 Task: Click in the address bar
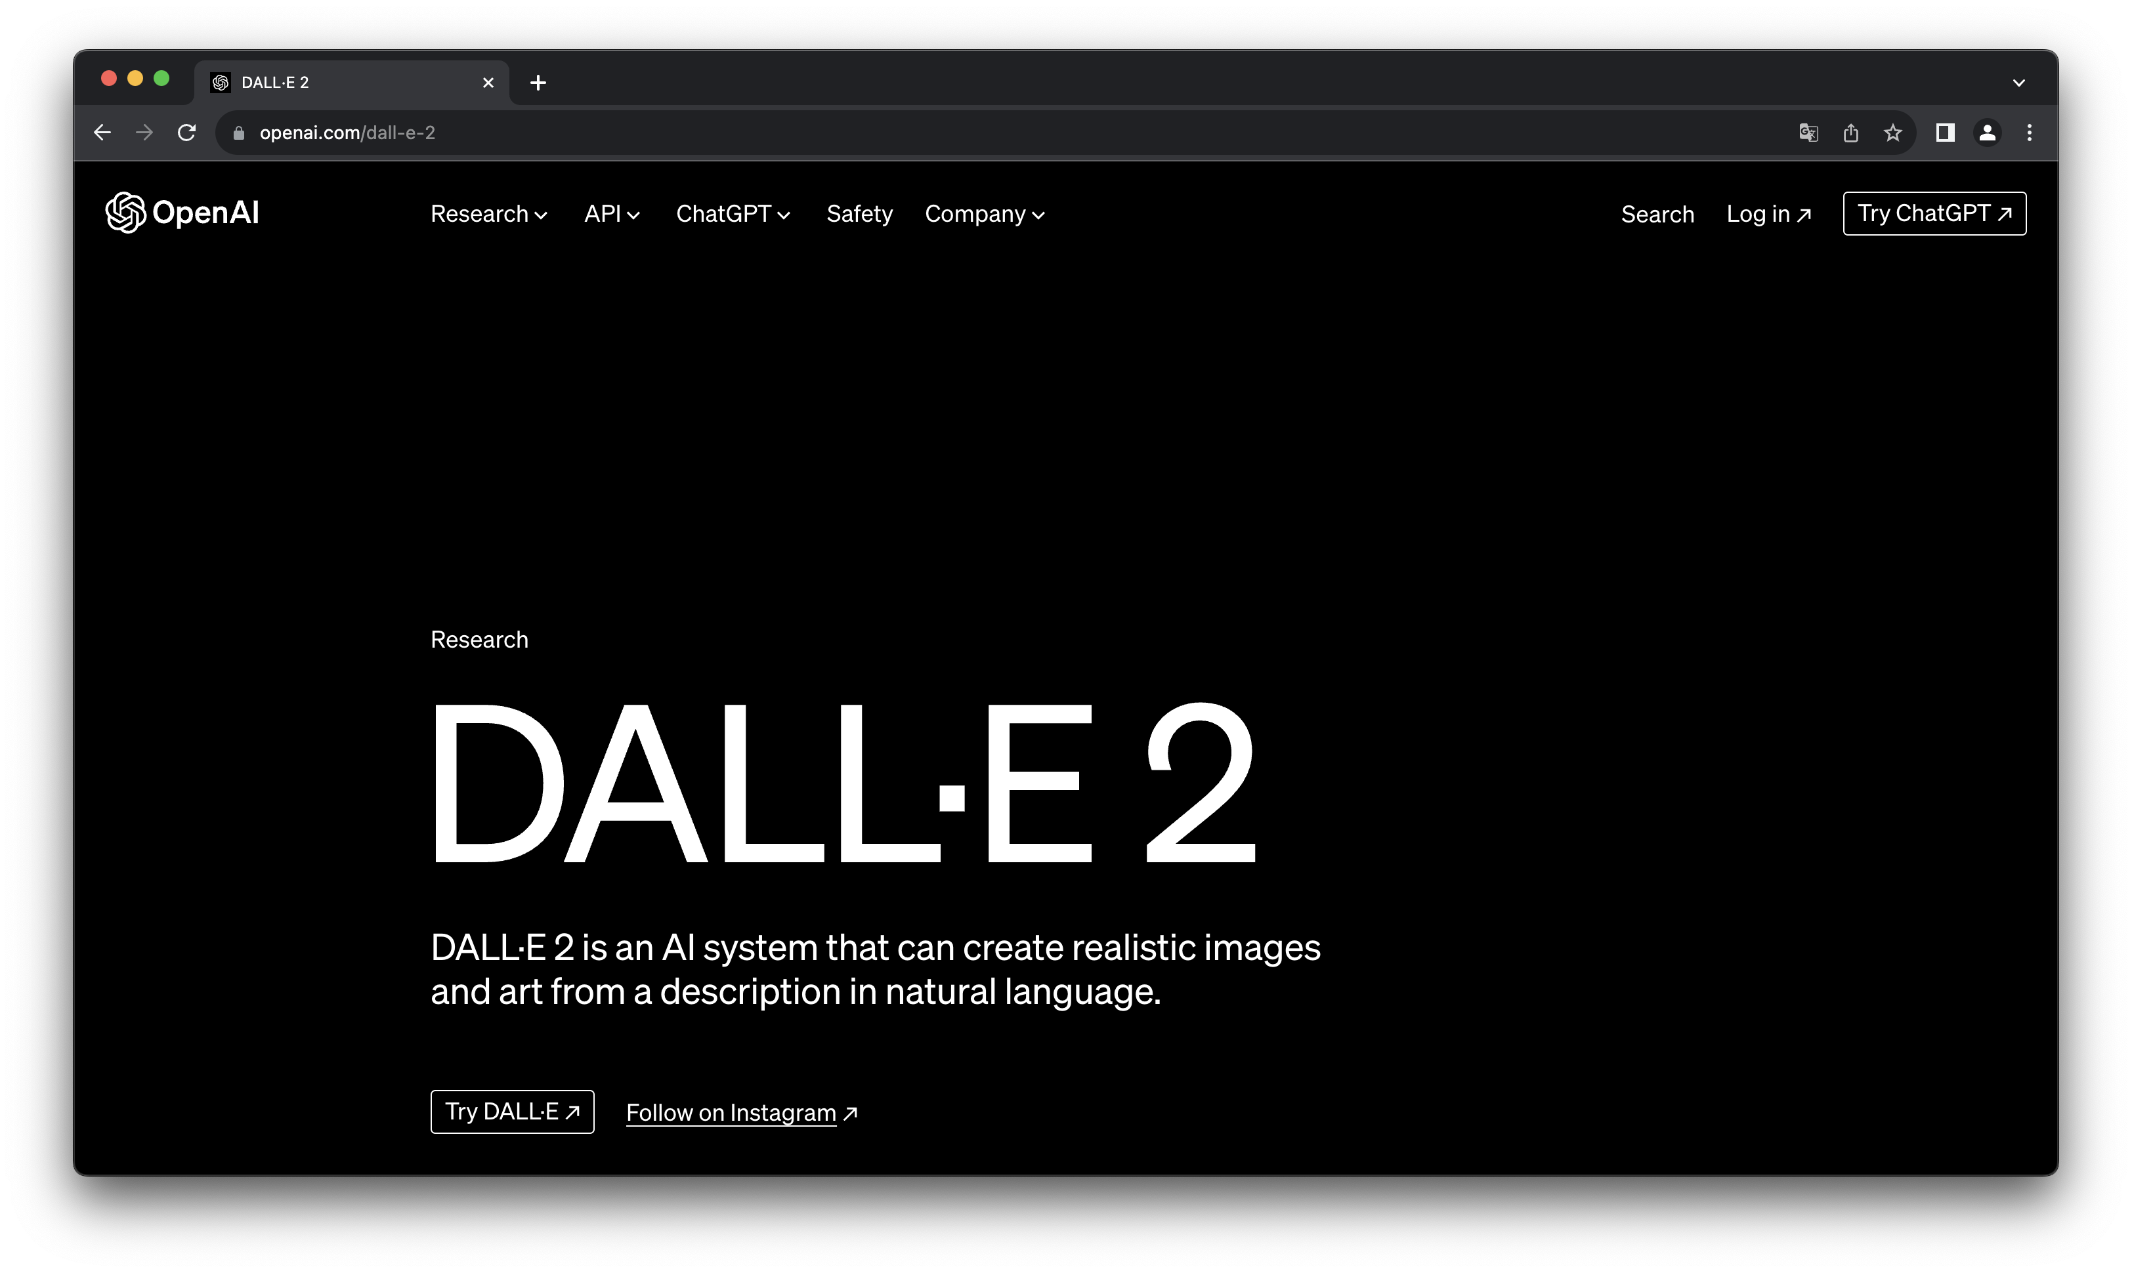(x=601, y=132)
